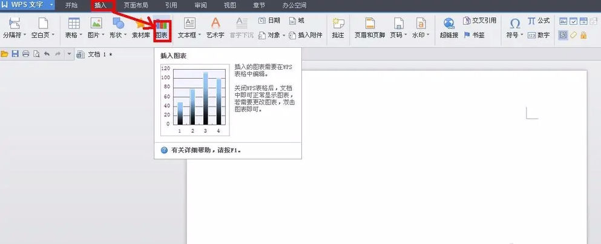The image size is (601, 244).
Task: Insert a drop-down form field icon
Action: coord(583,21)
